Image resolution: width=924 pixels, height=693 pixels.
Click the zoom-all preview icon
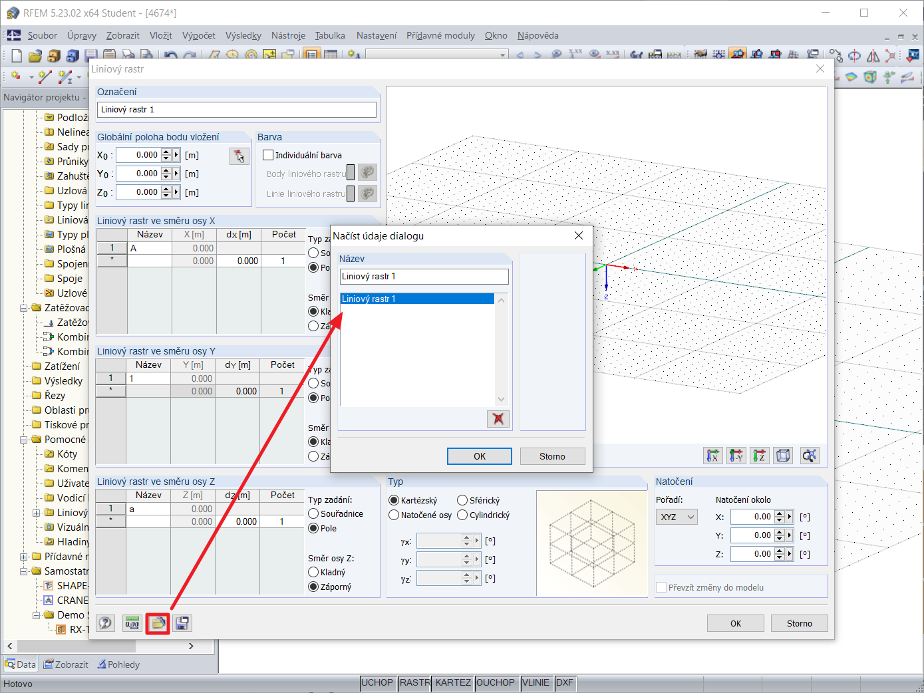[x=809, y=456]
